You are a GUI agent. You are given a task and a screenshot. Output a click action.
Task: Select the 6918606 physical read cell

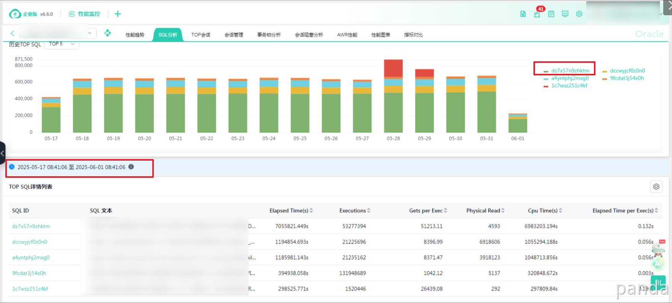point(490,242)
